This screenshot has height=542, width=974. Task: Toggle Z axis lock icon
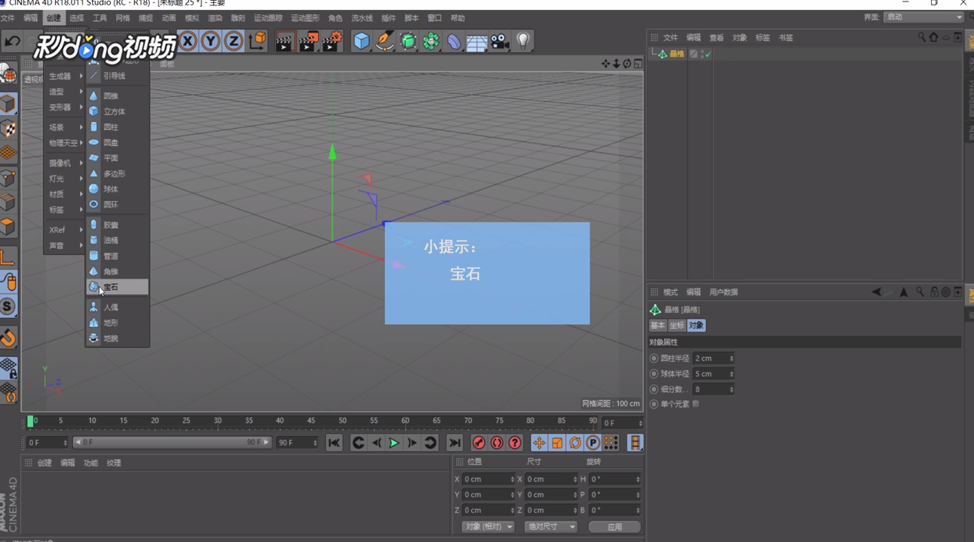[234, 41]
